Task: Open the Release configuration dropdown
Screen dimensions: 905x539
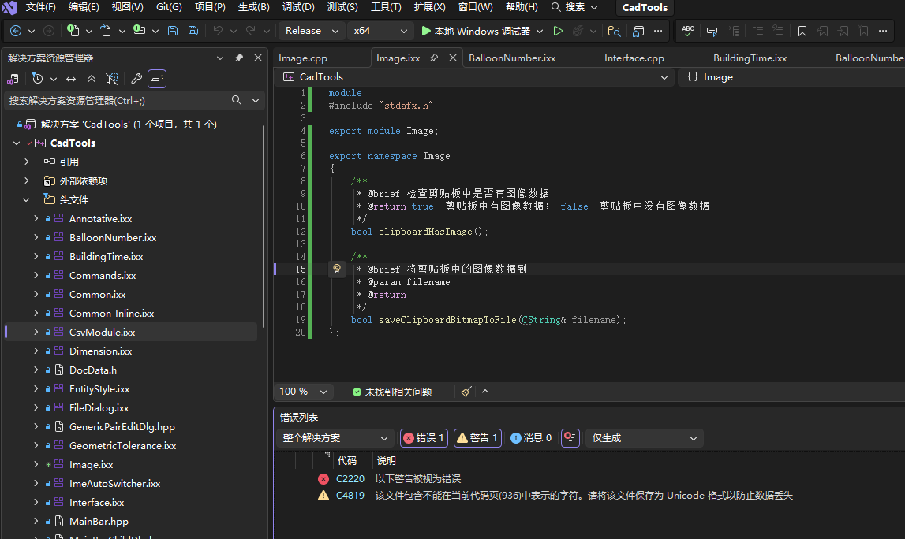Action: [312, 31]
